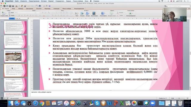The image size is (191, 107).
Task: Click the Рисунок (Picture) insert icon
Action: pos(82,13)
